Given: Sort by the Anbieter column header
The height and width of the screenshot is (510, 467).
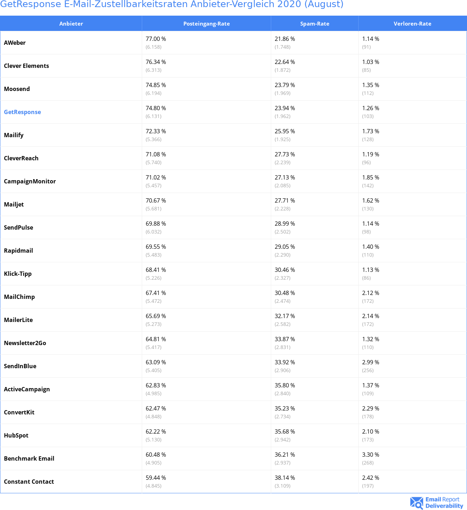Looking at the screenshot, I should click(71, 23).
